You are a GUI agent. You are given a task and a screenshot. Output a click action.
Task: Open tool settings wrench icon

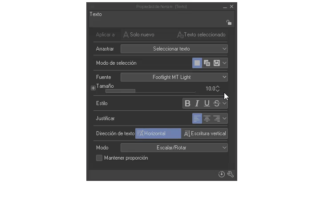click(231, 174)
